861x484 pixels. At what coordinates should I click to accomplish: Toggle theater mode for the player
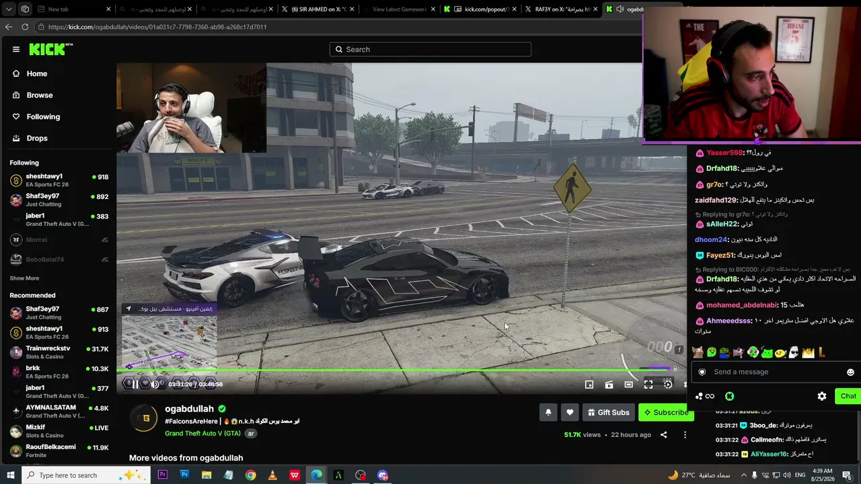click(x=628, y=385)
